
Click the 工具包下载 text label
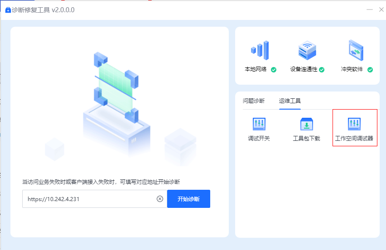306,138
